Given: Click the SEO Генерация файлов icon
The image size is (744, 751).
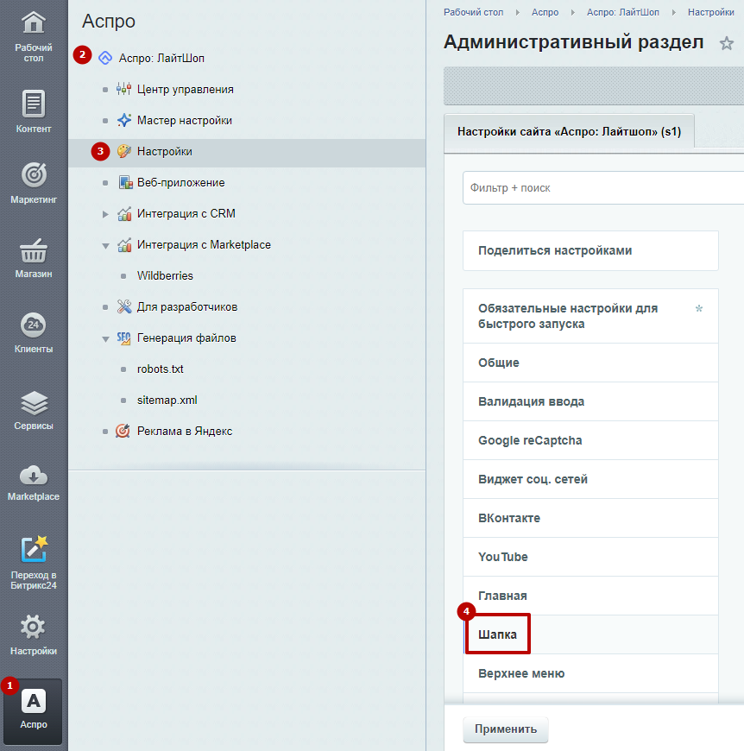Looking at the screenshot, I should (123, 338).
